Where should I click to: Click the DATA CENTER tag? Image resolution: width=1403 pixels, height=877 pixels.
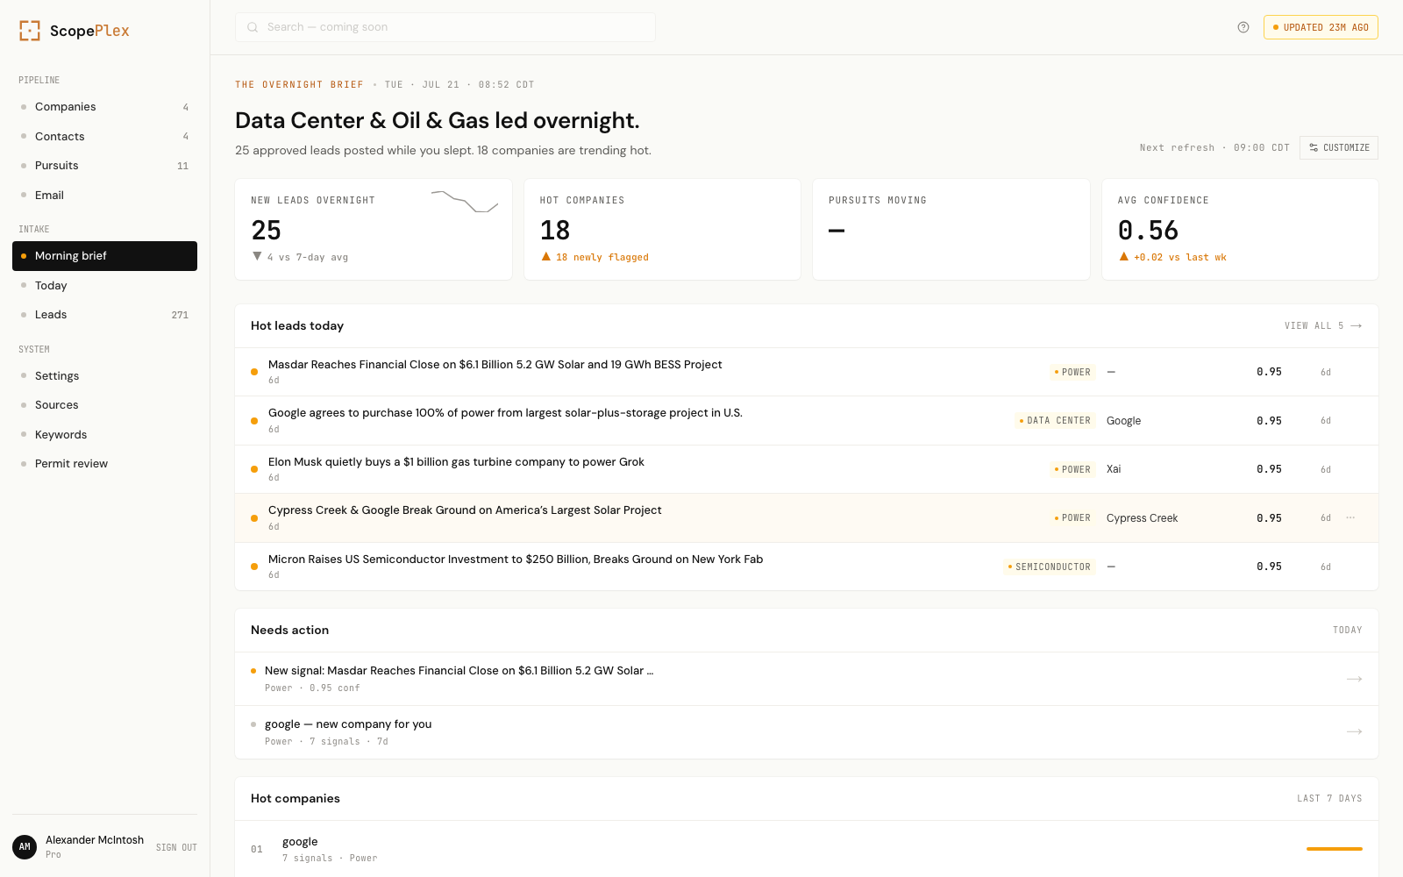click(x=1055, y=421)
